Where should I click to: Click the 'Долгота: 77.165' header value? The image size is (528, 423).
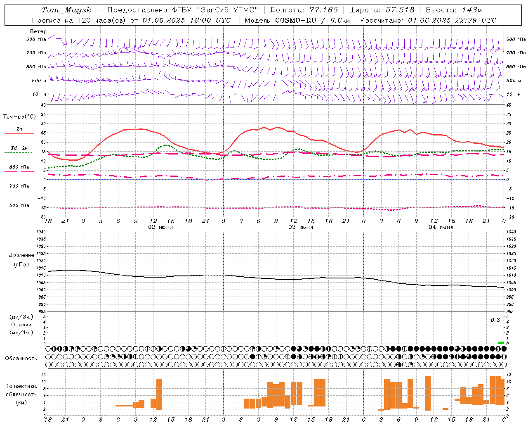point(304,10)
